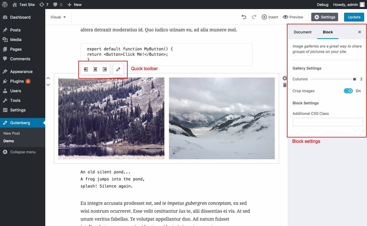The width and height of the screenshot is (367, 226).
Task: Edit the gallery with pencil icon
Action: 118,69
